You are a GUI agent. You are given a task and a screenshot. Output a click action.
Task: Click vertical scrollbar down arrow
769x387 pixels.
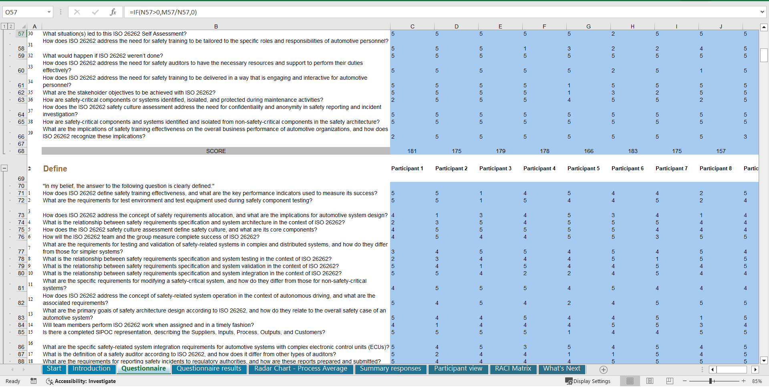pos(764,360)
